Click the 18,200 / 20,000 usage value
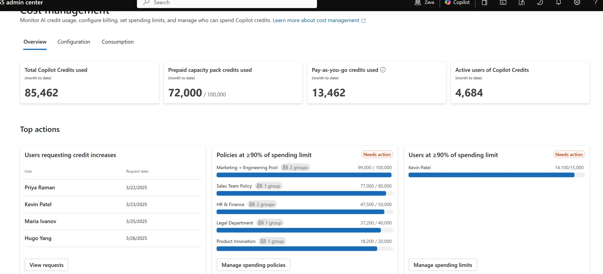 376,241
